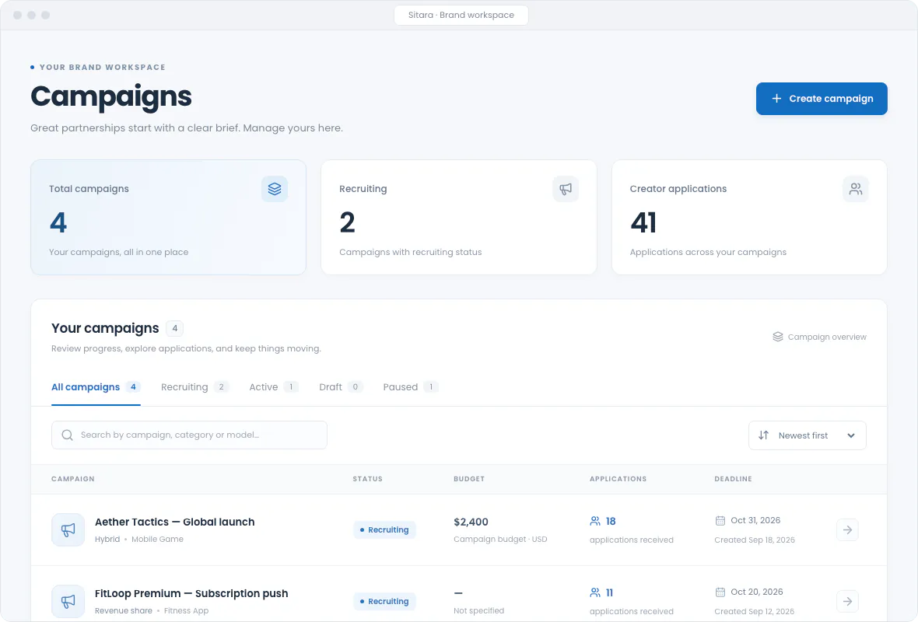Select the All campaigns tab
Viewport: 918px width, 622px height.
pyautogui.click(x=96, y=386)
